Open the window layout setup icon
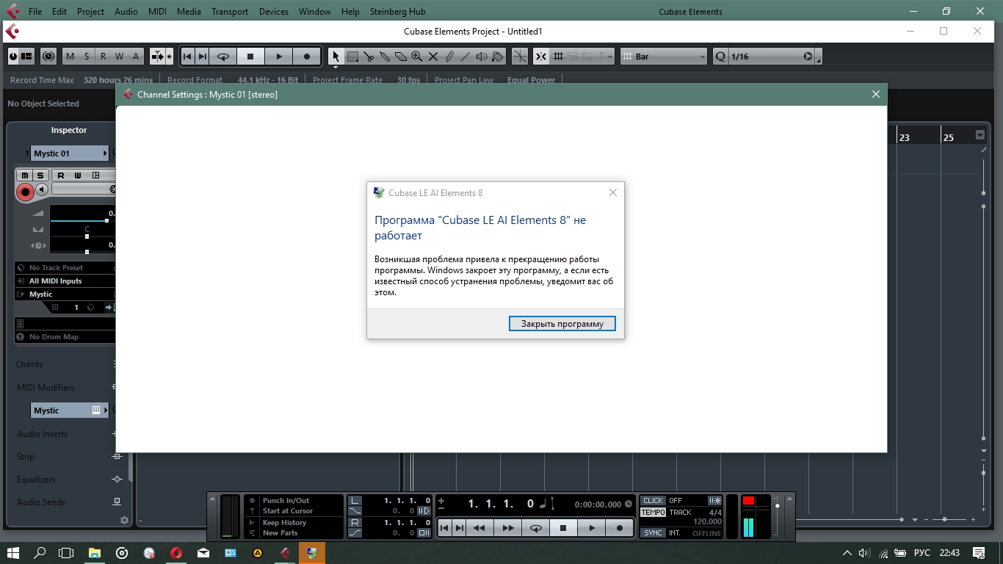Image resolution: width=1003 pixels, height=564 pixels. [26, 57]
